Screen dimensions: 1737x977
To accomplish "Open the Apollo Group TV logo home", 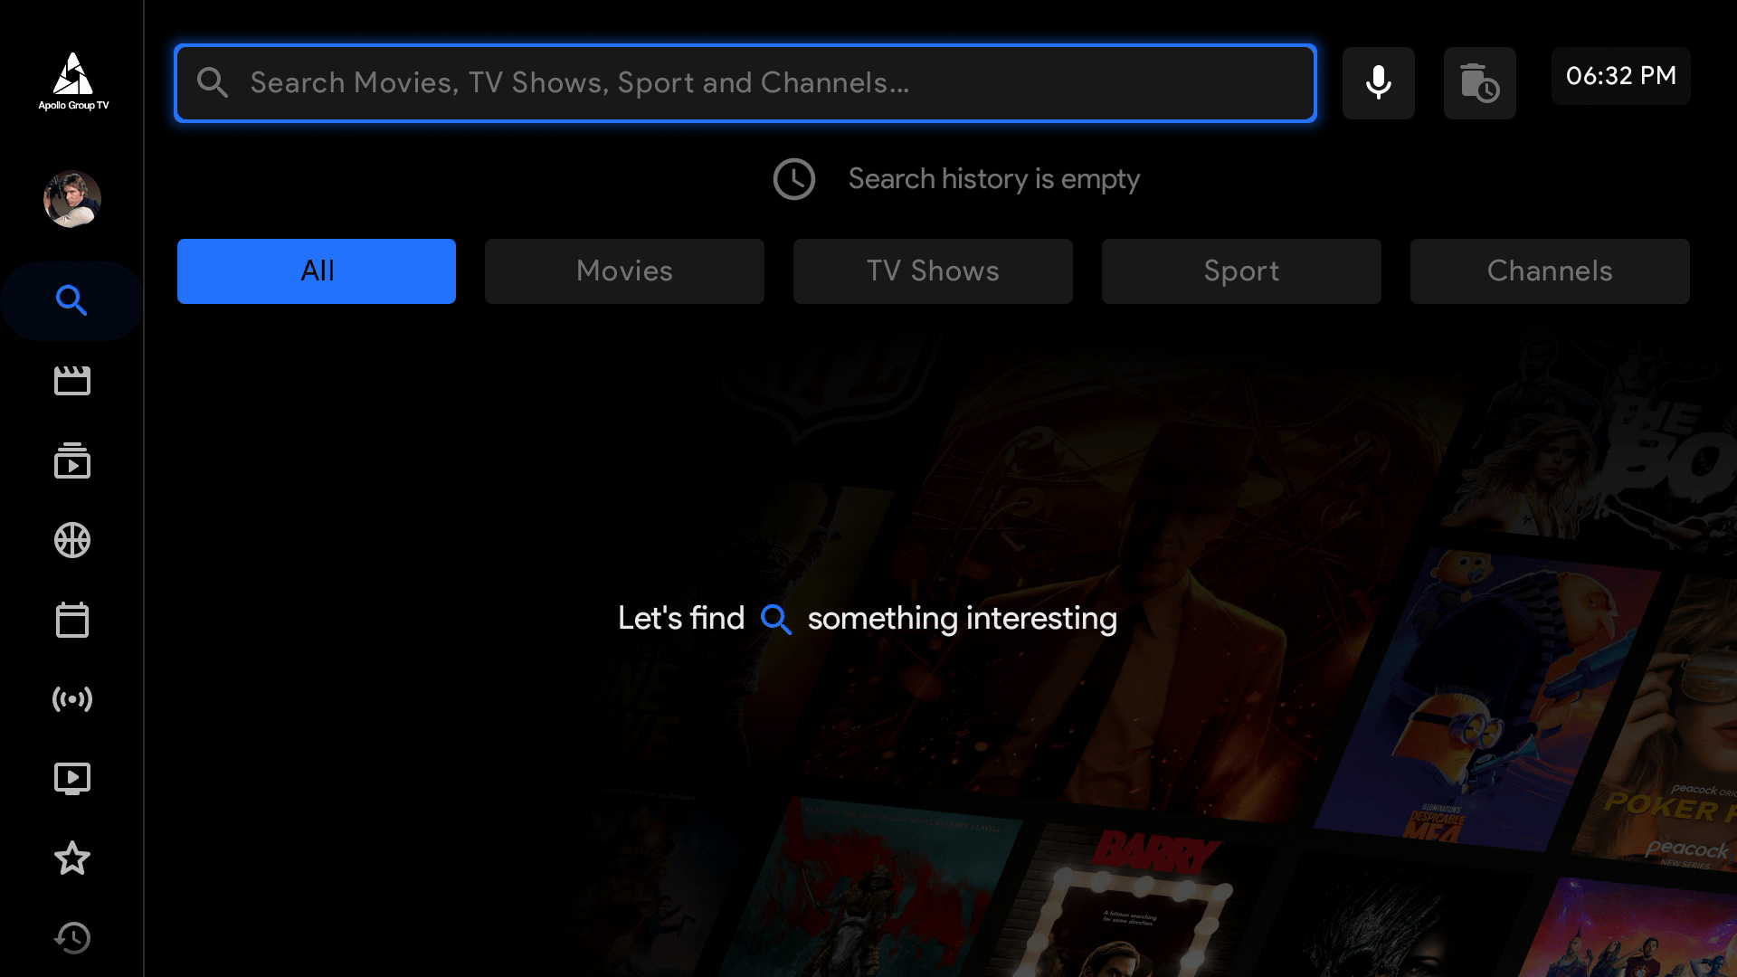I will click(x=72, y=81).
